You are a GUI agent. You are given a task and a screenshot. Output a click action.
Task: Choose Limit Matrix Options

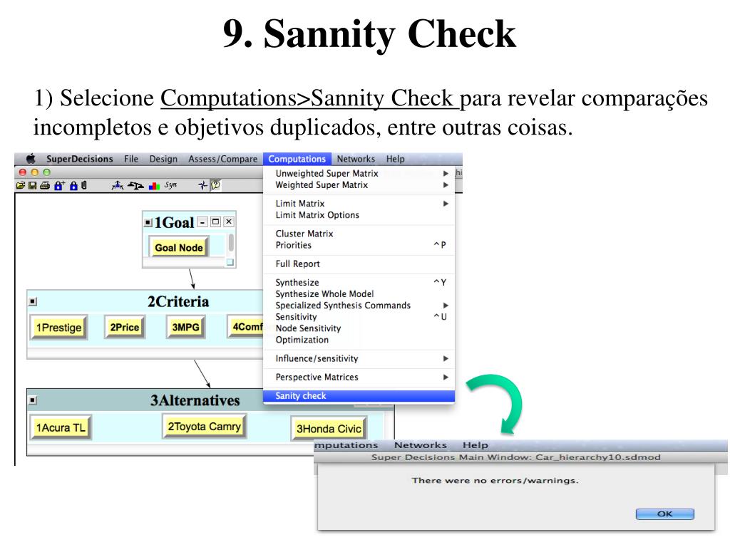click(x=359, y=215)
